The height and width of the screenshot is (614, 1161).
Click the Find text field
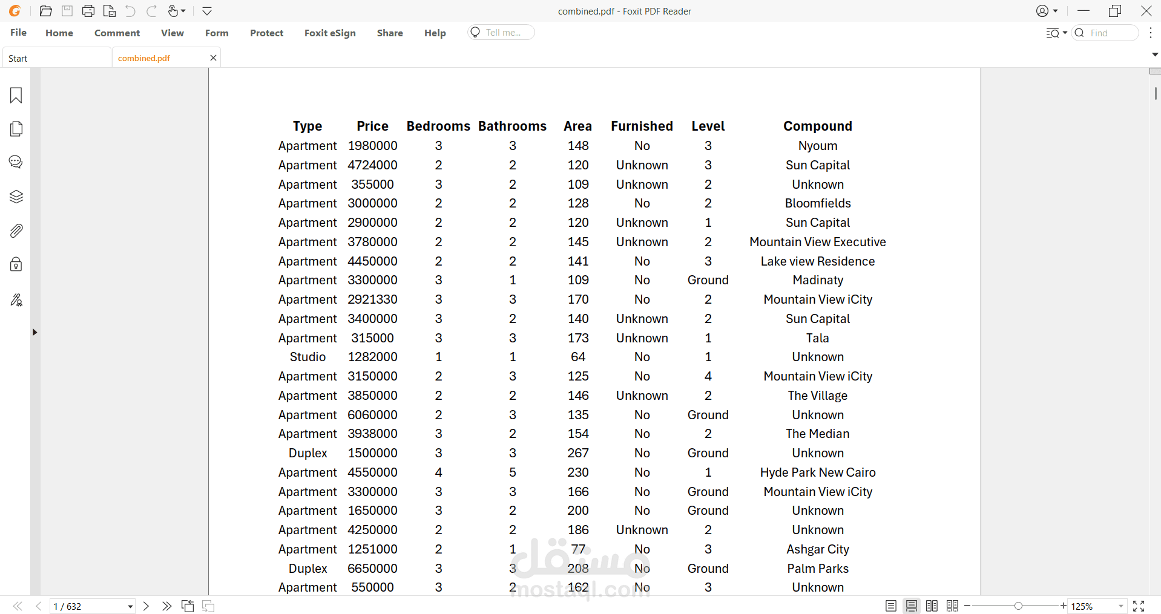coord(1105,33)
